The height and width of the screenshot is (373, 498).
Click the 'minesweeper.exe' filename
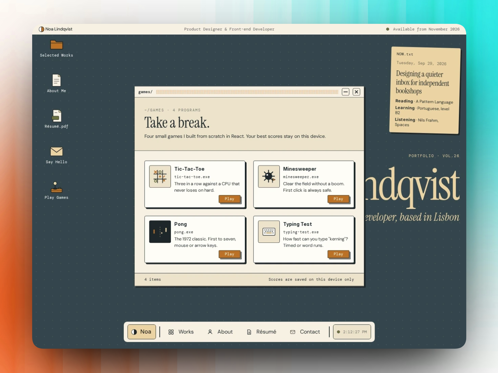pos(301,177)
